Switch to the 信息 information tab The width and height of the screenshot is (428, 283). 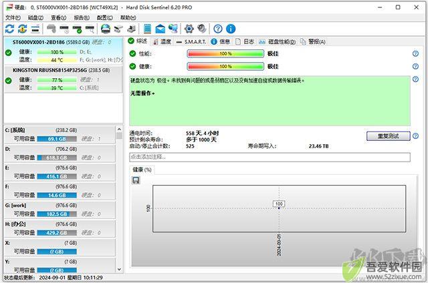[x=221, y=41]
